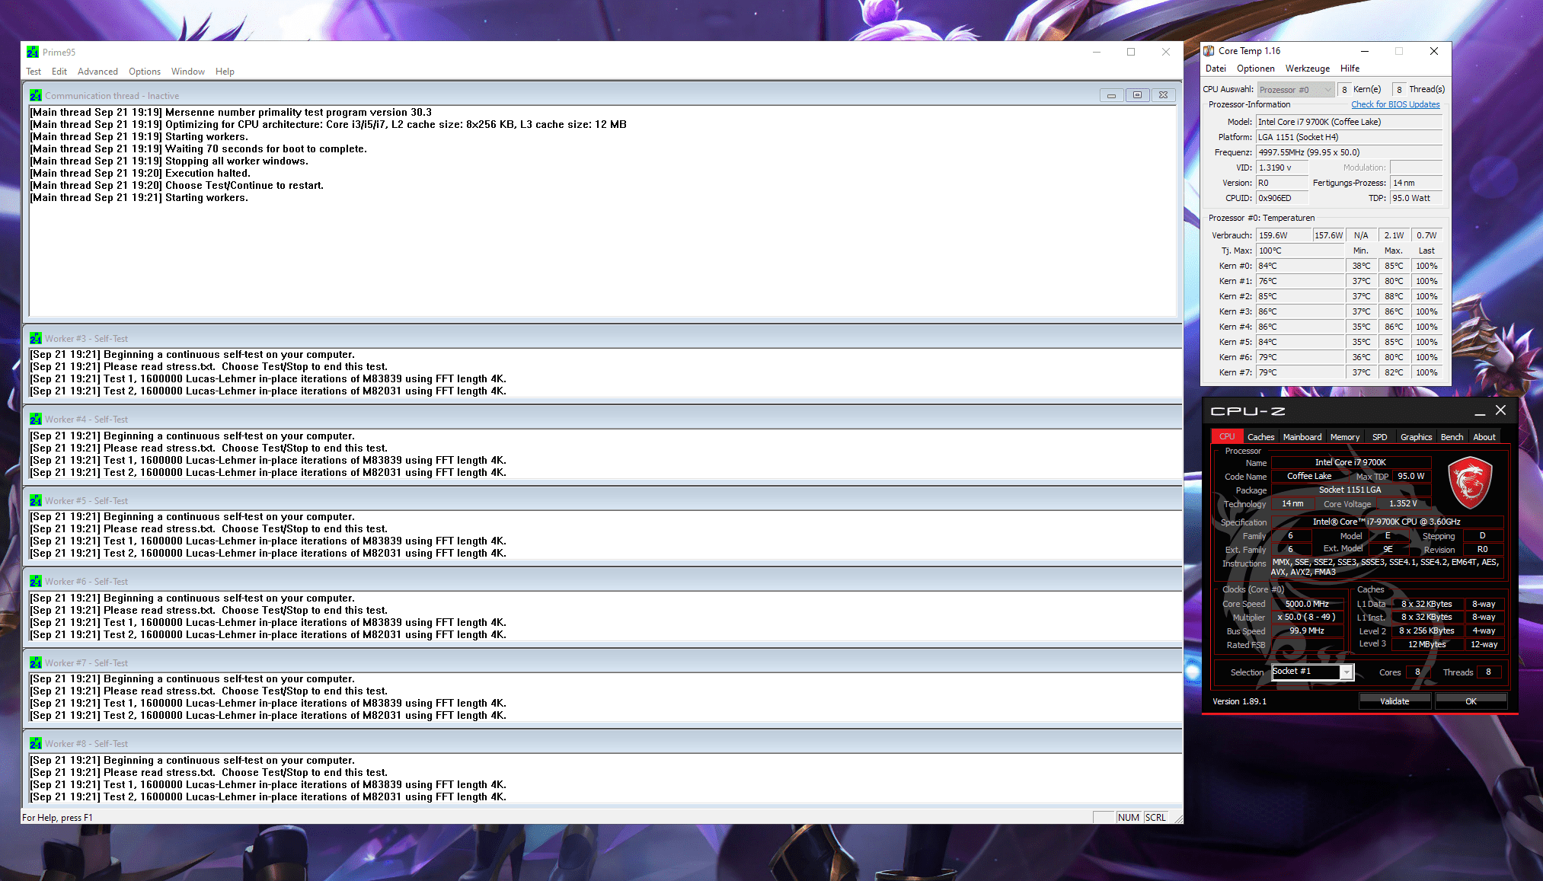Viewport: 1543px width, 881px height.
Task: Switch to the Bench tab in CPU-Z
Action: click(x=1452, y=437)
